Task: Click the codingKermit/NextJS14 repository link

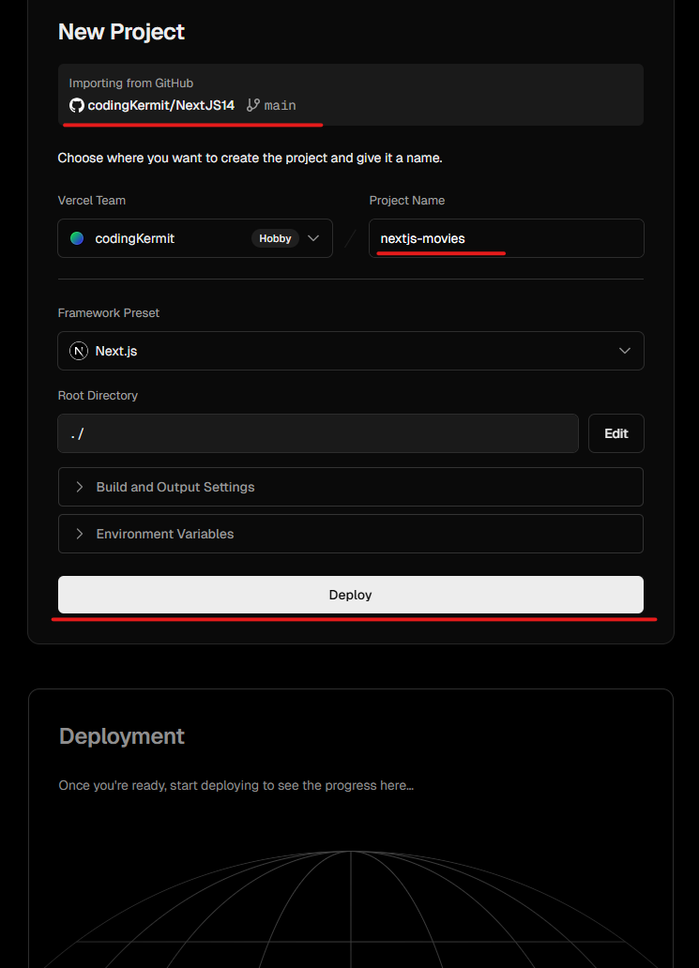Action: (x=161, y=106)
